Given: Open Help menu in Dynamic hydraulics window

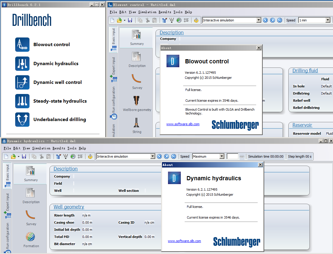Looking at the screenshot, I should (x=82, y=148).
